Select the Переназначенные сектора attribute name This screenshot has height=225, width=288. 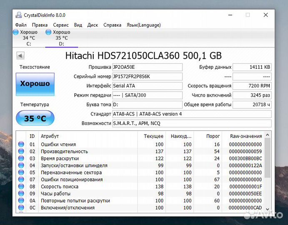(x=71, y=172)
